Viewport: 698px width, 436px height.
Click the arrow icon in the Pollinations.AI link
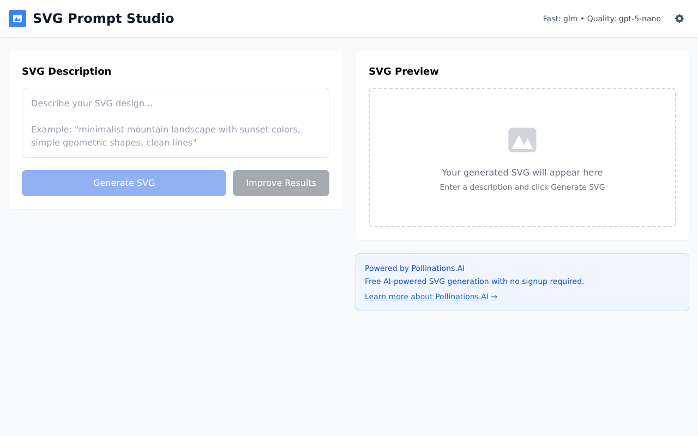click(494, 296)
